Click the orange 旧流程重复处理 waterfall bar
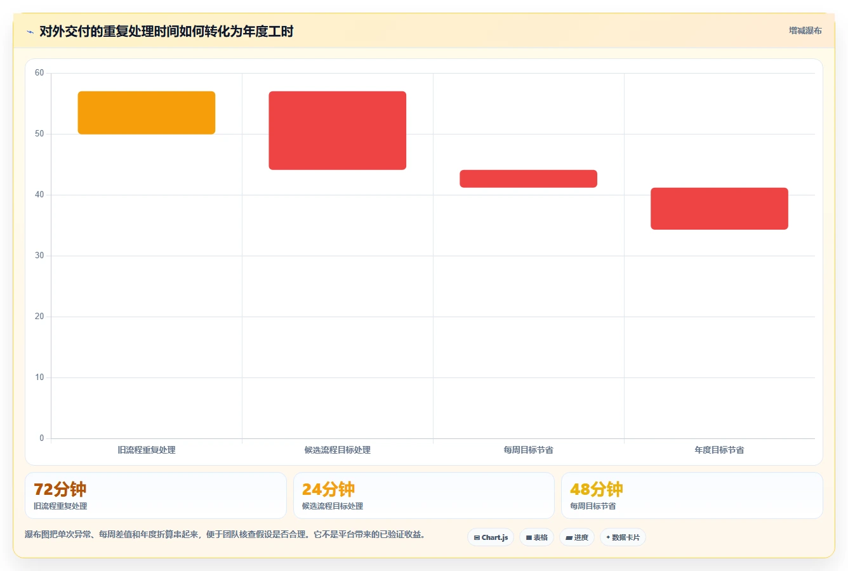The height and width of the screenshot is (571, 848). (147, 113)
